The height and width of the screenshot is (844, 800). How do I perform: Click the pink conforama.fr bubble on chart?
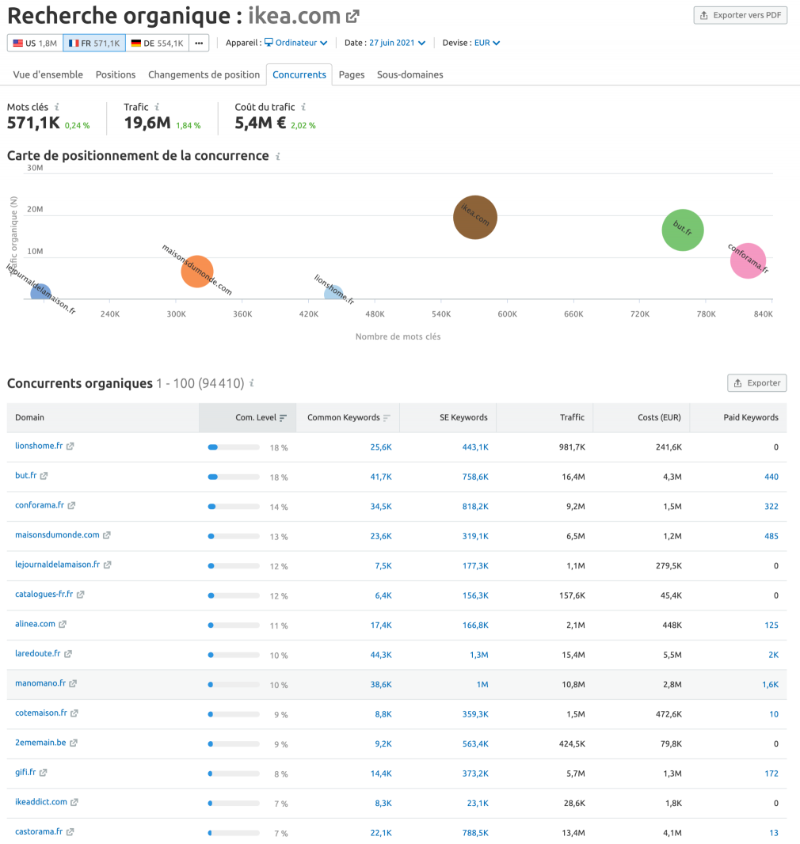pyautogui.click(x=749, y=261)
